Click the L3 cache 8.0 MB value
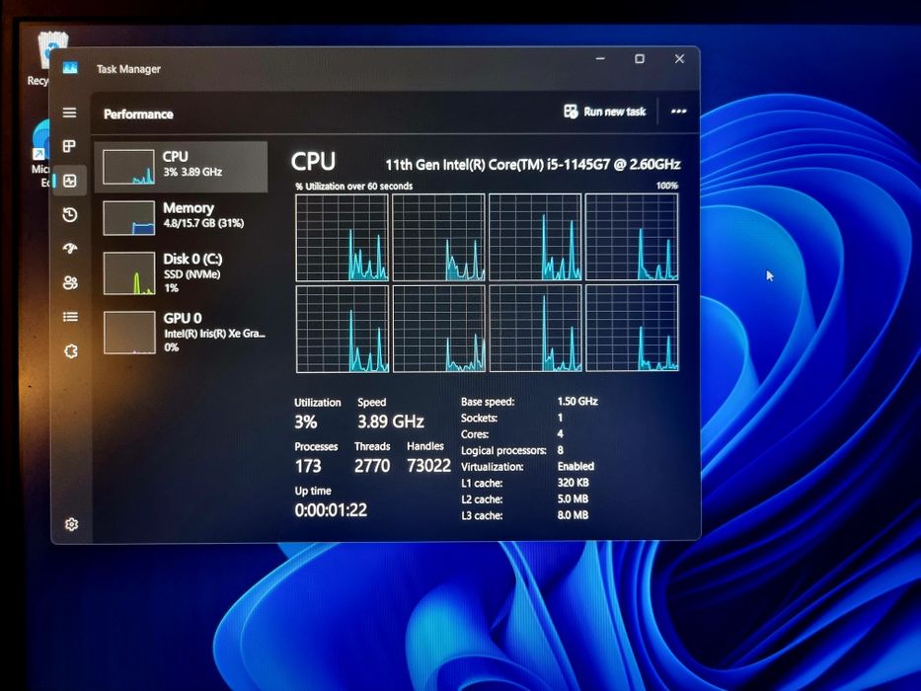The height and width of the screenshot is (691, 921). tap(573, 515)
